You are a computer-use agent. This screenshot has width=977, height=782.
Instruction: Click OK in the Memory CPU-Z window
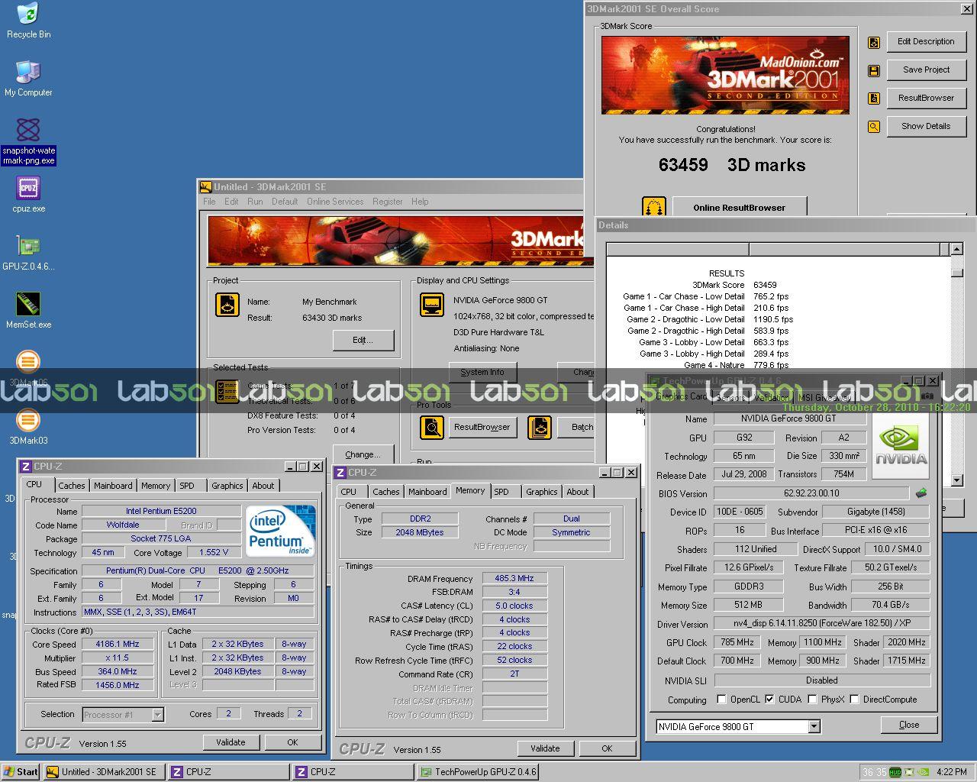(607, 748)
